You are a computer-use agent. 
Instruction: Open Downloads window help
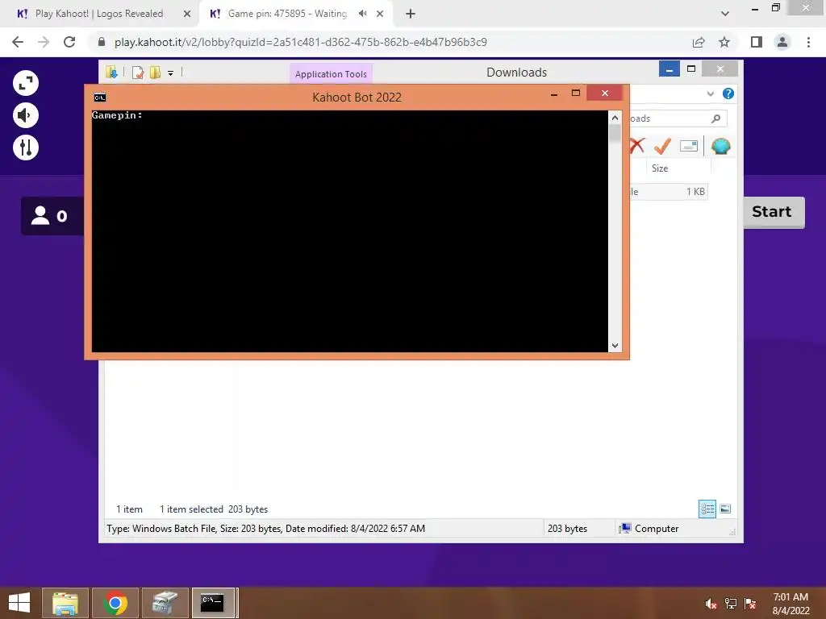pyautogui.click(x=728, y=93)
